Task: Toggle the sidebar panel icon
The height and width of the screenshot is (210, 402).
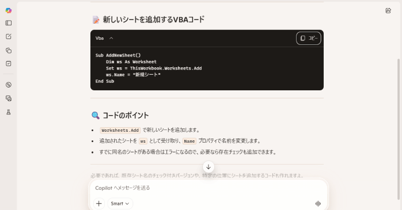Action: (9, 23)
